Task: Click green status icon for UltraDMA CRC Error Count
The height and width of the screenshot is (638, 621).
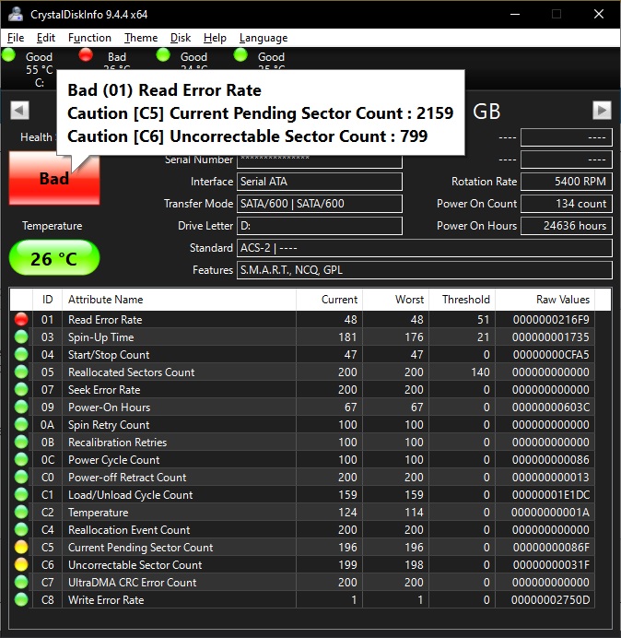Action: (21, 582)
